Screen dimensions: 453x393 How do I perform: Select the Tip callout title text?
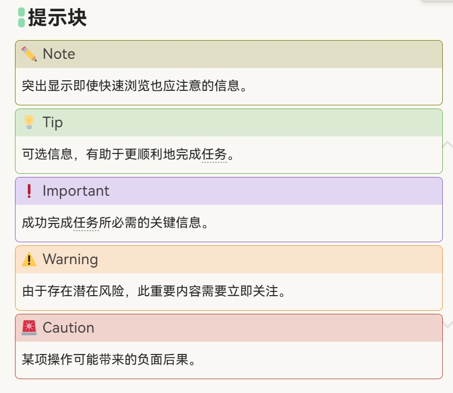[53, 122]
